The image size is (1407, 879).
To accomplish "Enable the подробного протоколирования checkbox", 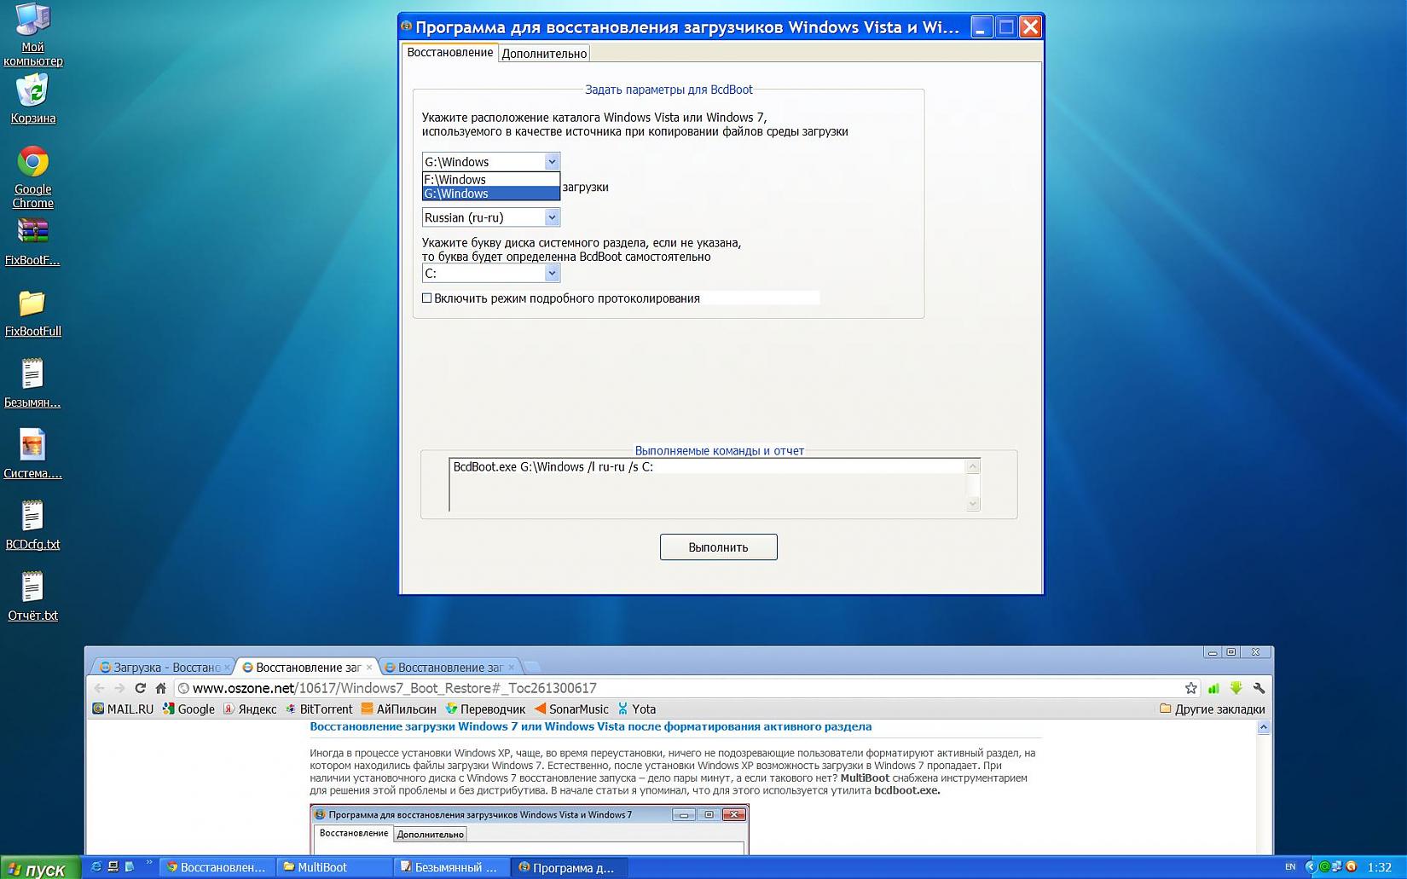I will 427,298.
